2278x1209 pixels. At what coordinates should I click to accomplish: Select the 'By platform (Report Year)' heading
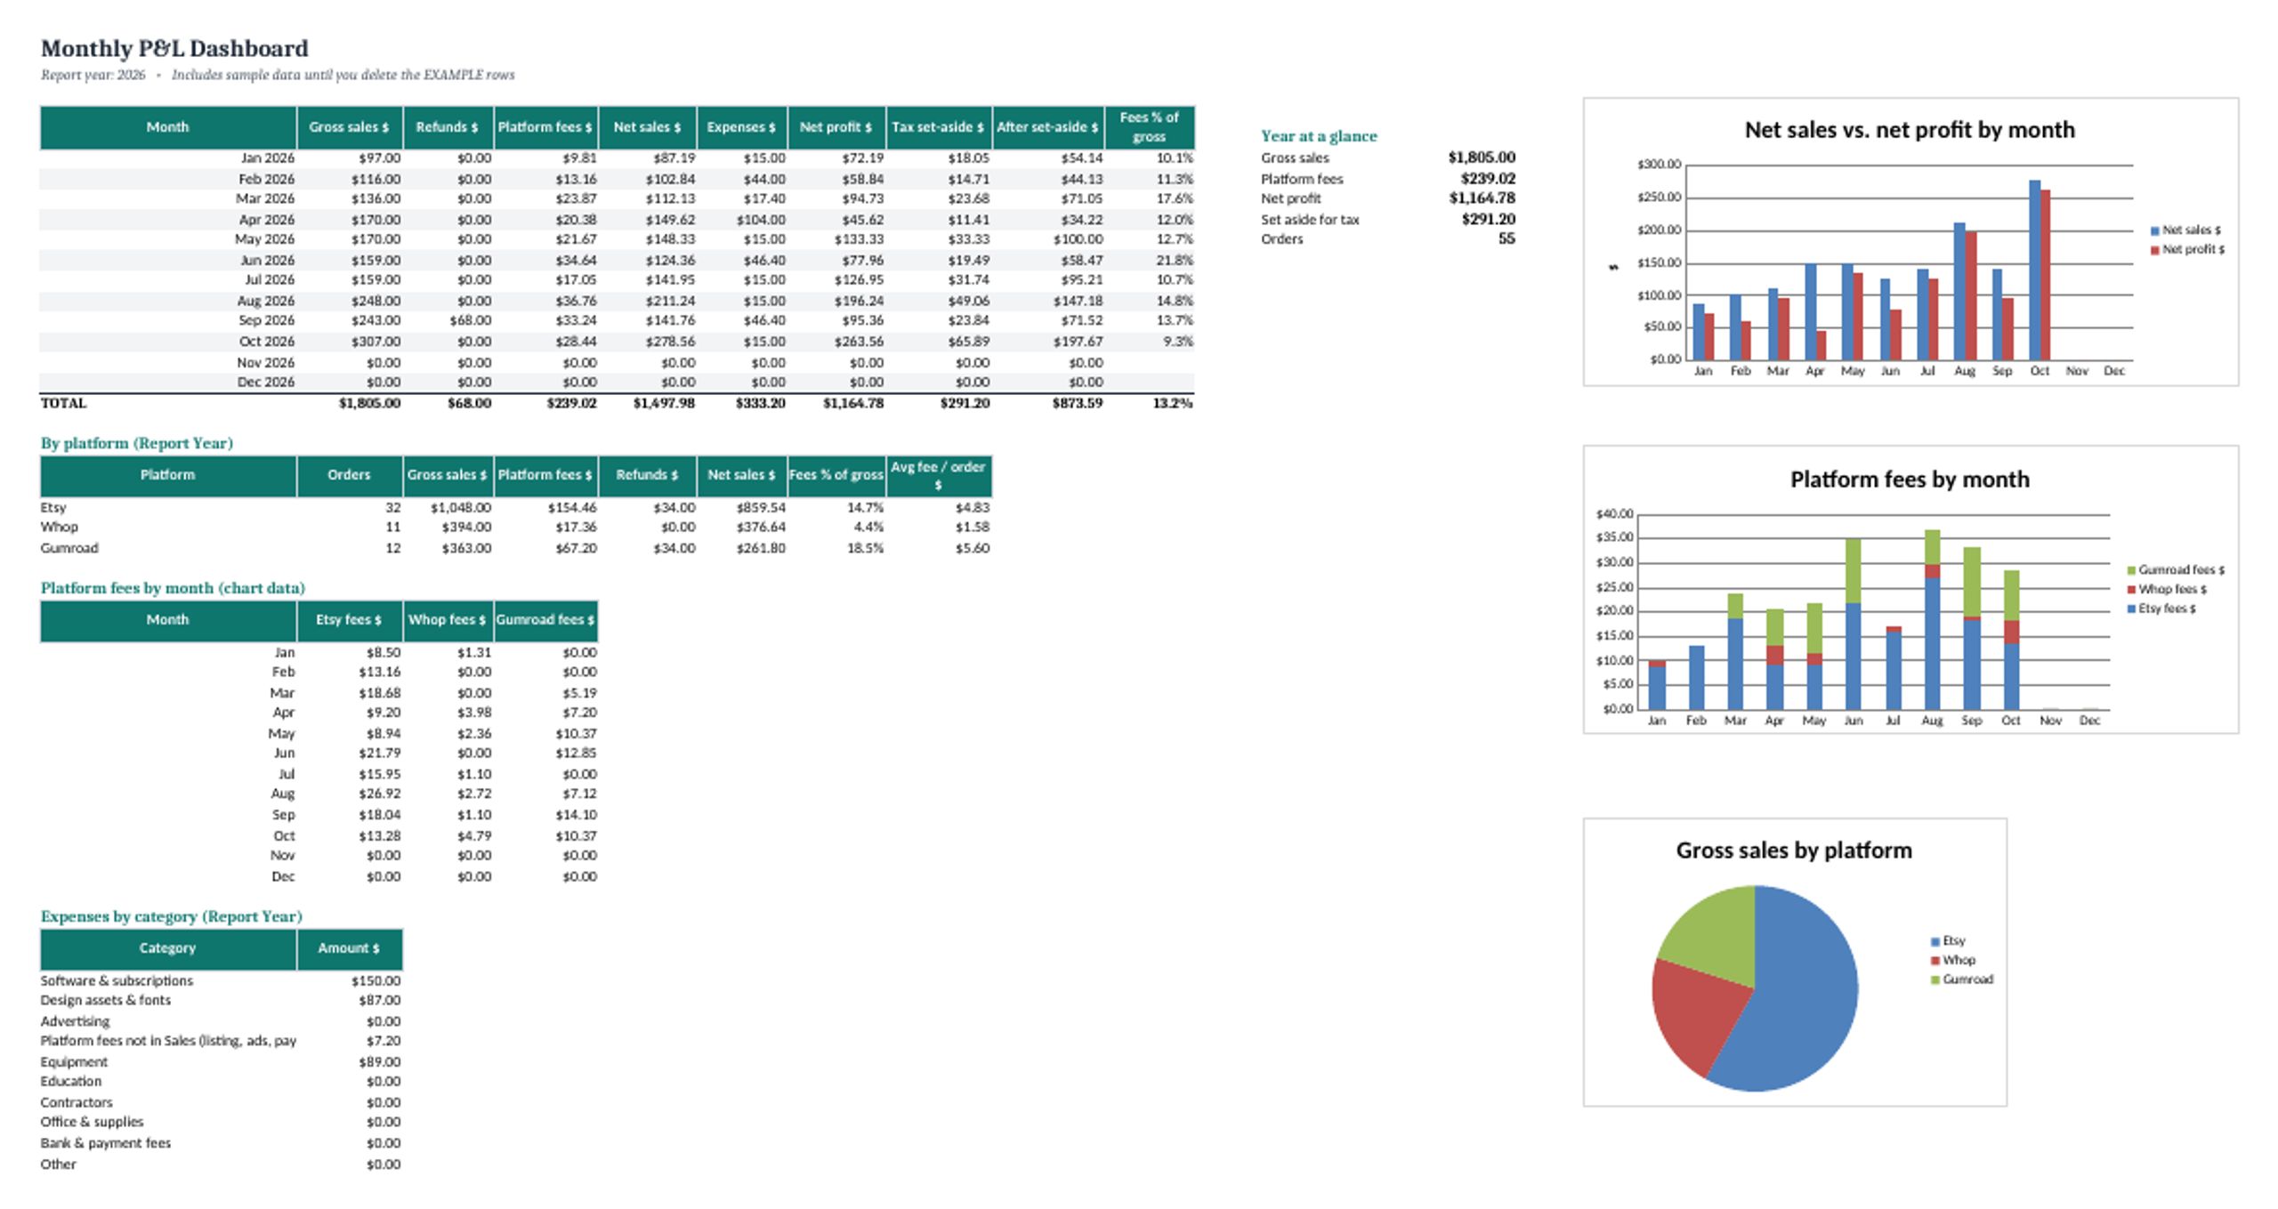coord(137,443)
